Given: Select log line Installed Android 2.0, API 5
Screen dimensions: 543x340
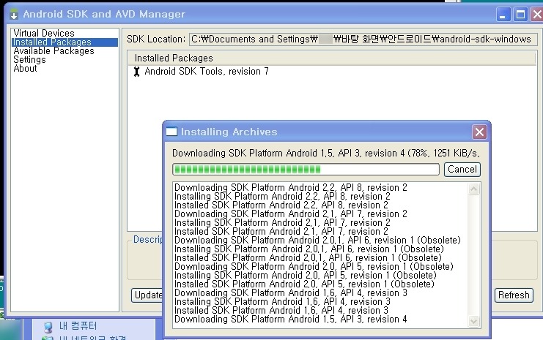Looking at the screenshot, I should pos(304,284).
